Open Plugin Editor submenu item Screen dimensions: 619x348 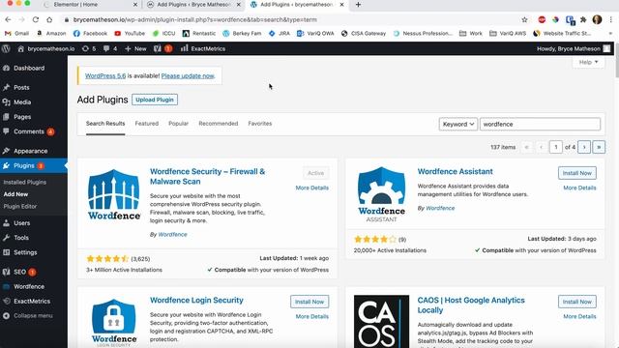(x=20, y=206)
